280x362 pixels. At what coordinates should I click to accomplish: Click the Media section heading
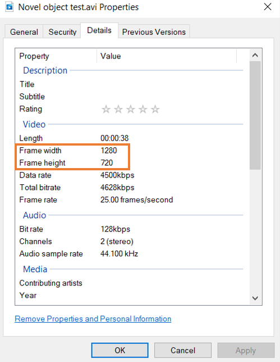coord(35,269)
